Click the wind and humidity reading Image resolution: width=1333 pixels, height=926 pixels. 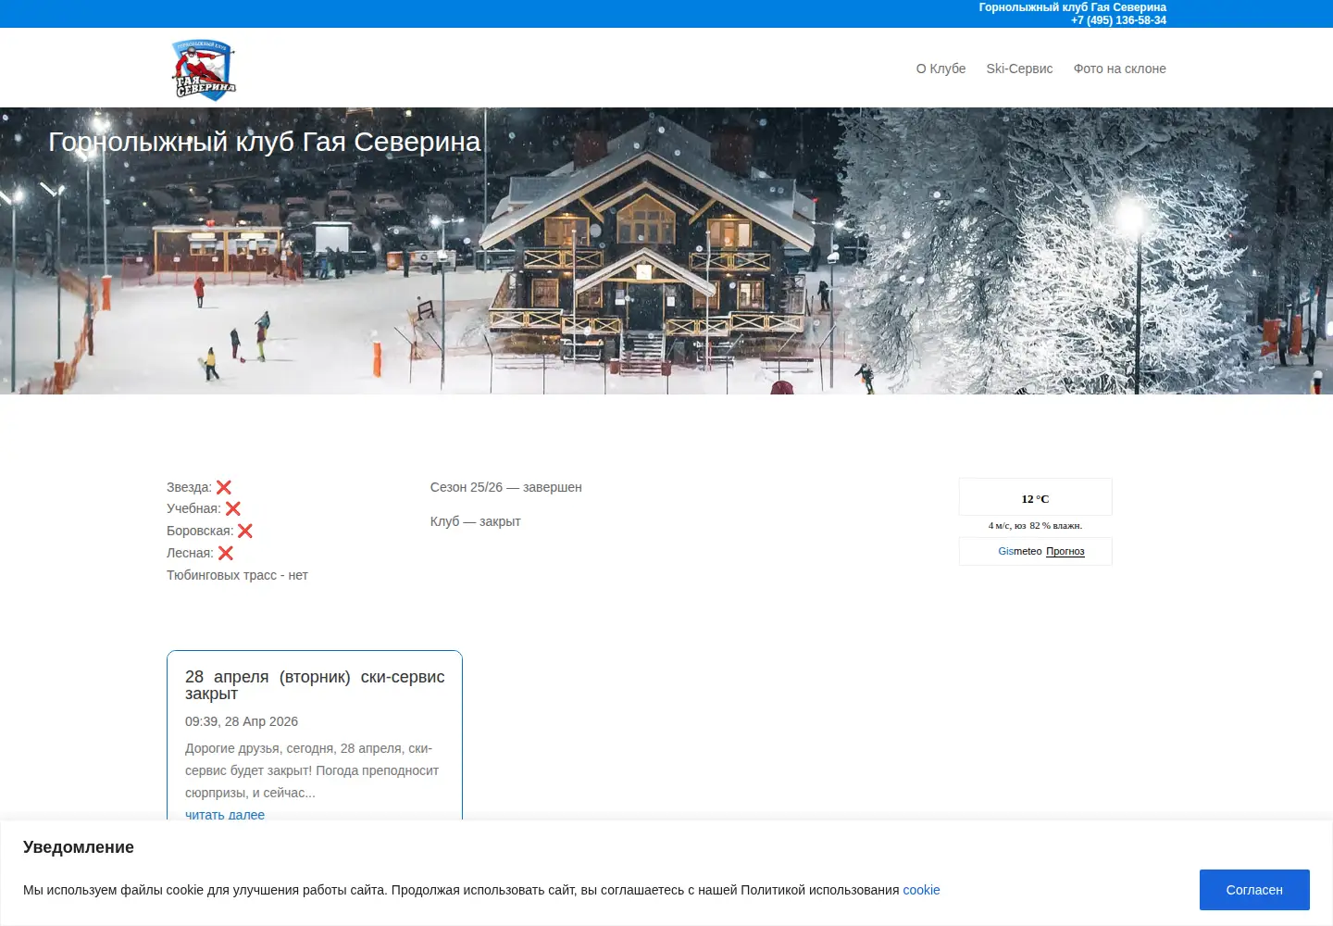pos(1035,525)
